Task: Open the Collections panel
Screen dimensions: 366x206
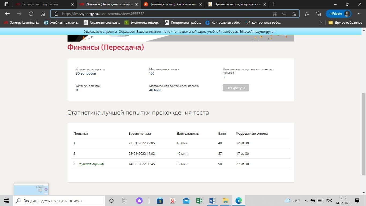Action: click(319, 14)
